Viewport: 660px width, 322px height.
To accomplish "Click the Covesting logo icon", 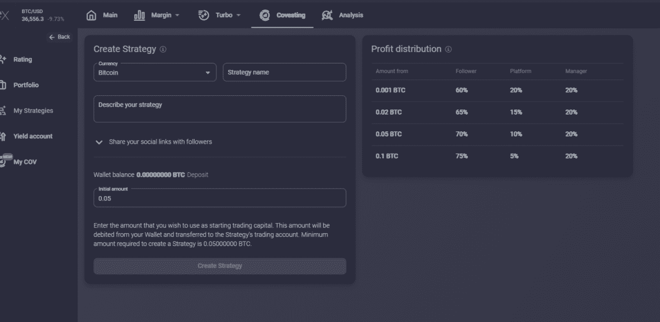I will coord(265,15).
